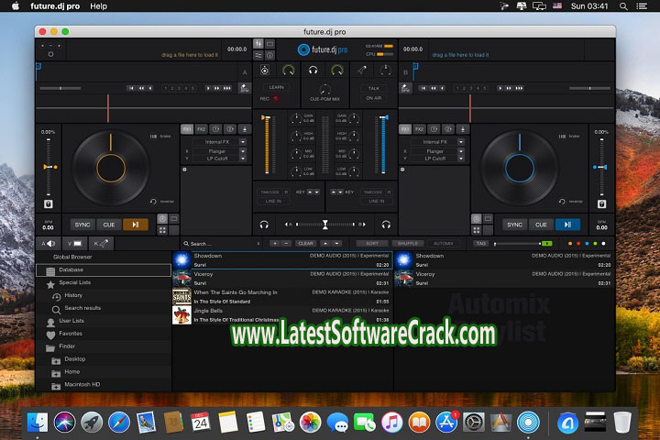
Task: Click the playlist move down arrow button
Action: pyautogui.click(x=336, y=244)
